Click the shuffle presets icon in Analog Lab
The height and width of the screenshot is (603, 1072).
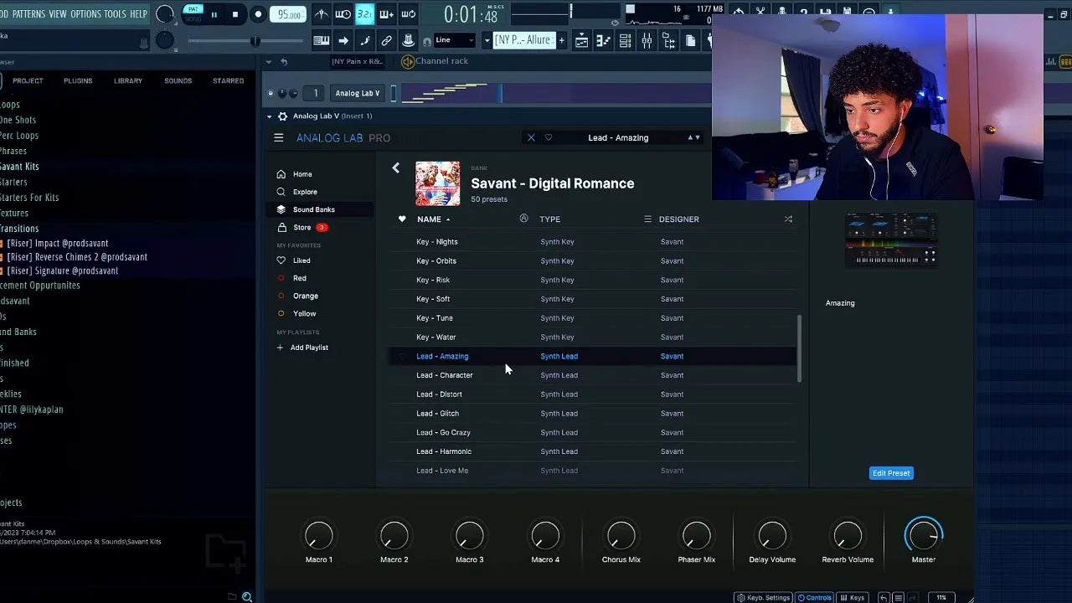click(788, 219)
